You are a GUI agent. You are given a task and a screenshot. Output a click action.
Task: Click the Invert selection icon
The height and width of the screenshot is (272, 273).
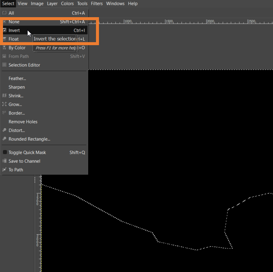pyautogui.click(x=4, y=30)
